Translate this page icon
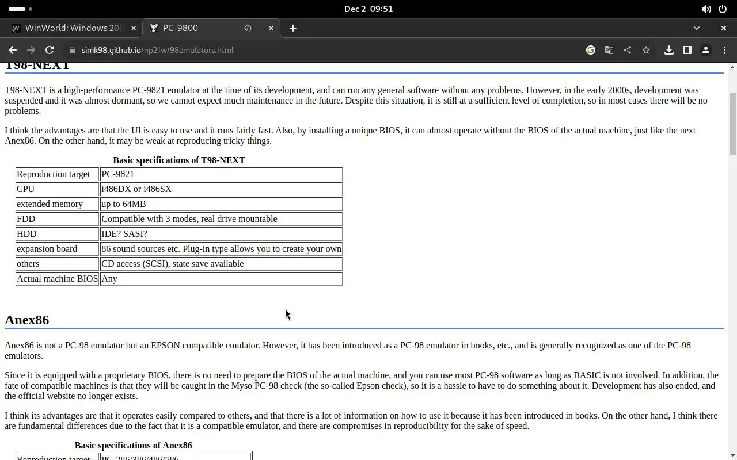Viewport: 737px width, 460px height. [x=609, y=50]
